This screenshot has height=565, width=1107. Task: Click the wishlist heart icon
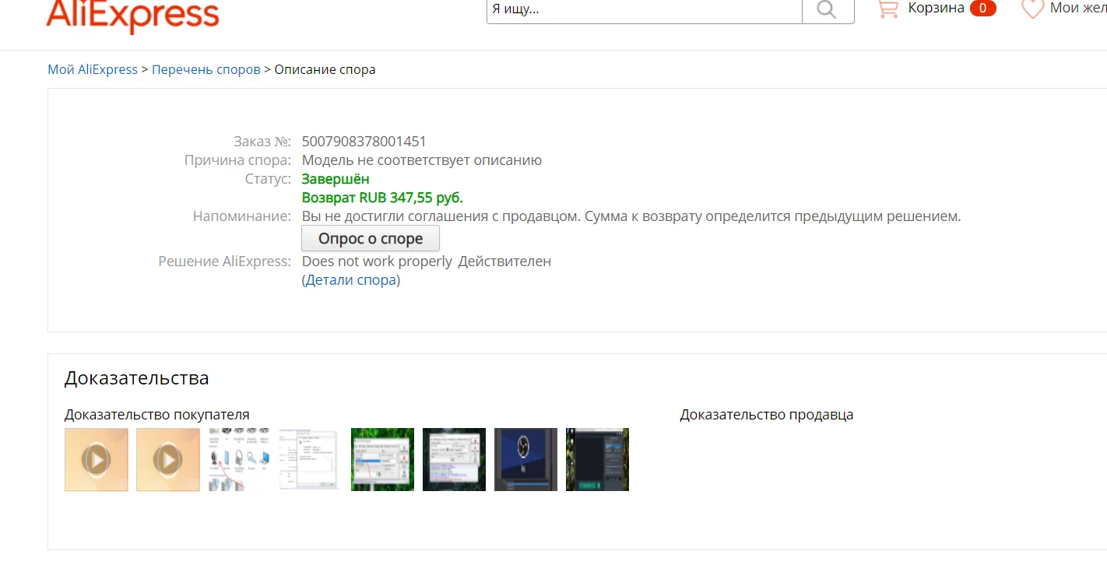[1032, 9]
